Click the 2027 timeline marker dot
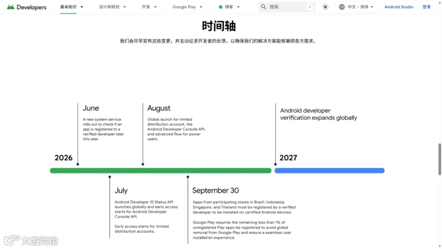442x249 pixels. (276, 164)
